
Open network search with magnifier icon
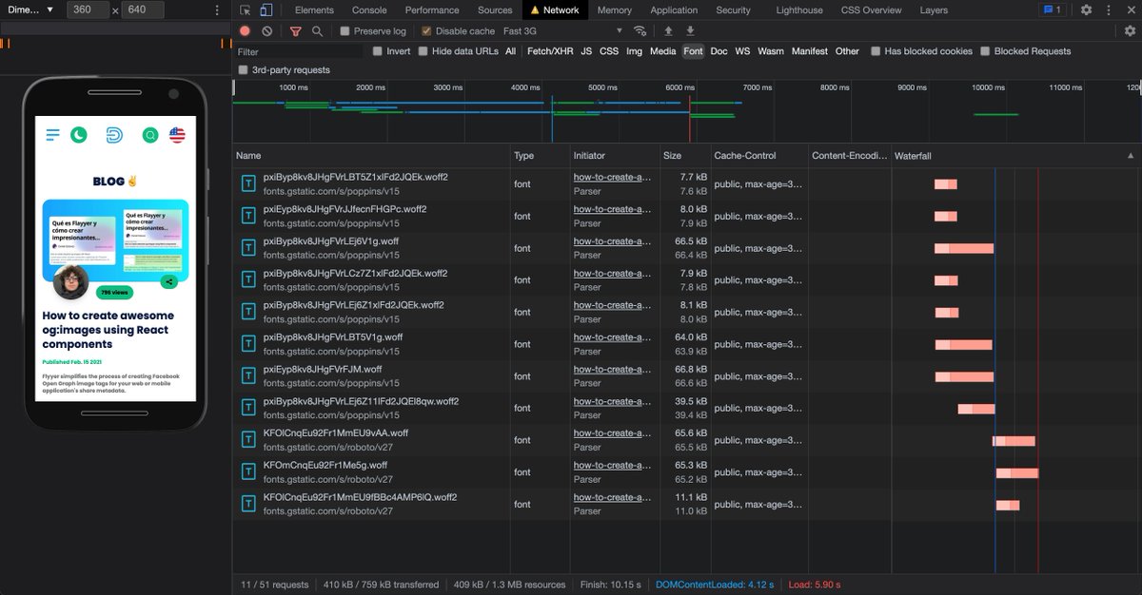coord(317,30)
